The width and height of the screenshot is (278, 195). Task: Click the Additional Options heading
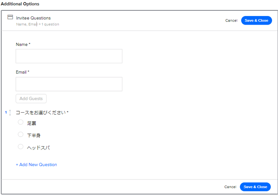[20, 4]
